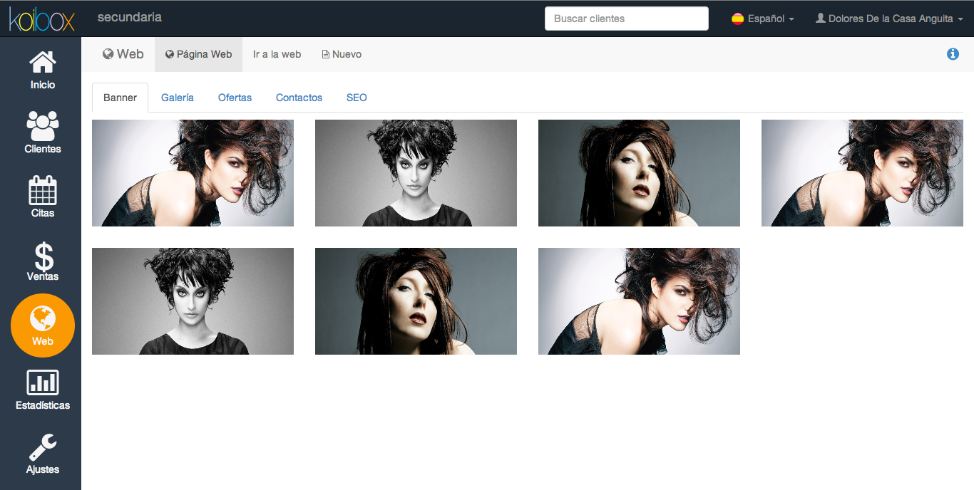Click the blue info icon

pyautogui.click(x=953, y=54)
